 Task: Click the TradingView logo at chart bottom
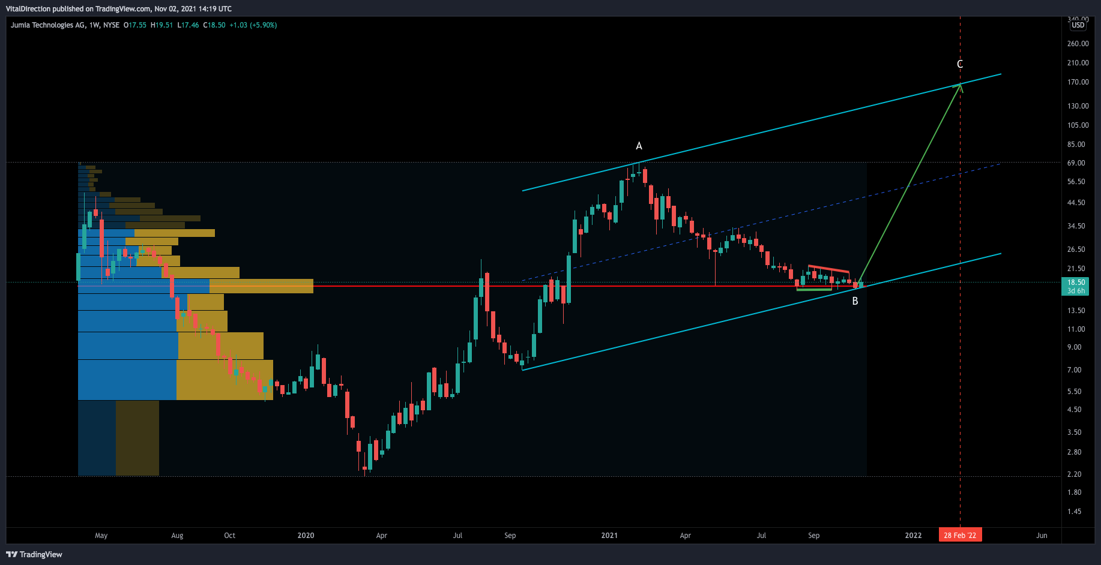34,554
